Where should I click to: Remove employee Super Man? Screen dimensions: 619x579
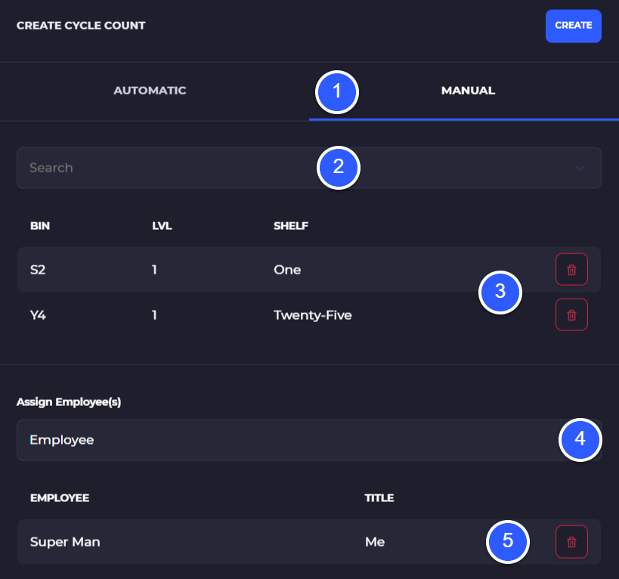(x=571, y=542)
